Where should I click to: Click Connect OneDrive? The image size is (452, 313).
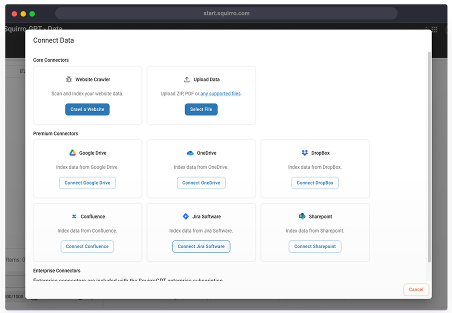(x=201, y=182)
